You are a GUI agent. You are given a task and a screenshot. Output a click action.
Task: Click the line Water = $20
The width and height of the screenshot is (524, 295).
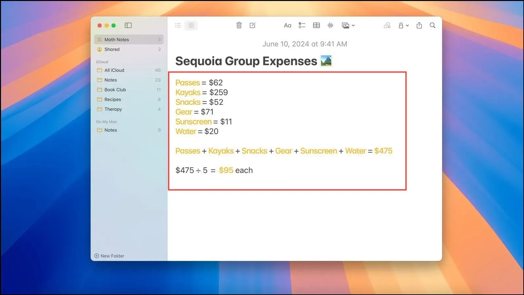coord(197,131)
